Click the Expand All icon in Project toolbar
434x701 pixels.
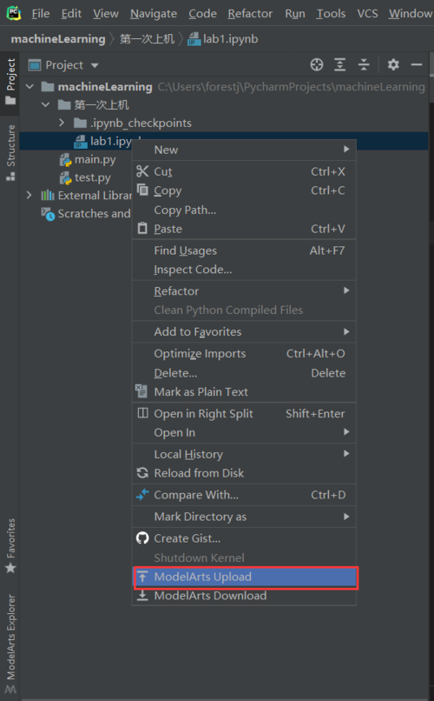tap(340, 65)
